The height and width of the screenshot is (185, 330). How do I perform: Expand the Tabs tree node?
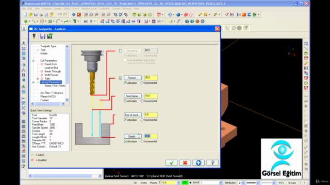point(38,79)
